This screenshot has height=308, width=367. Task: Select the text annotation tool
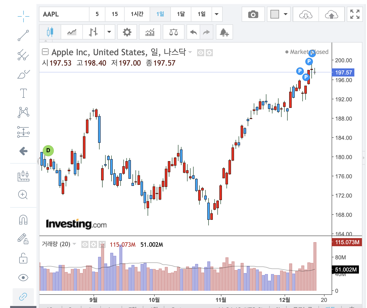pos(23,93)
